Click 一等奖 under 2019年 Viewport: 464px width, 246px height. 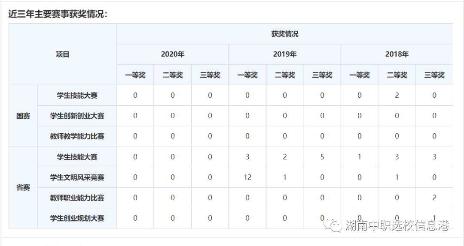click(x=247, y=75)
